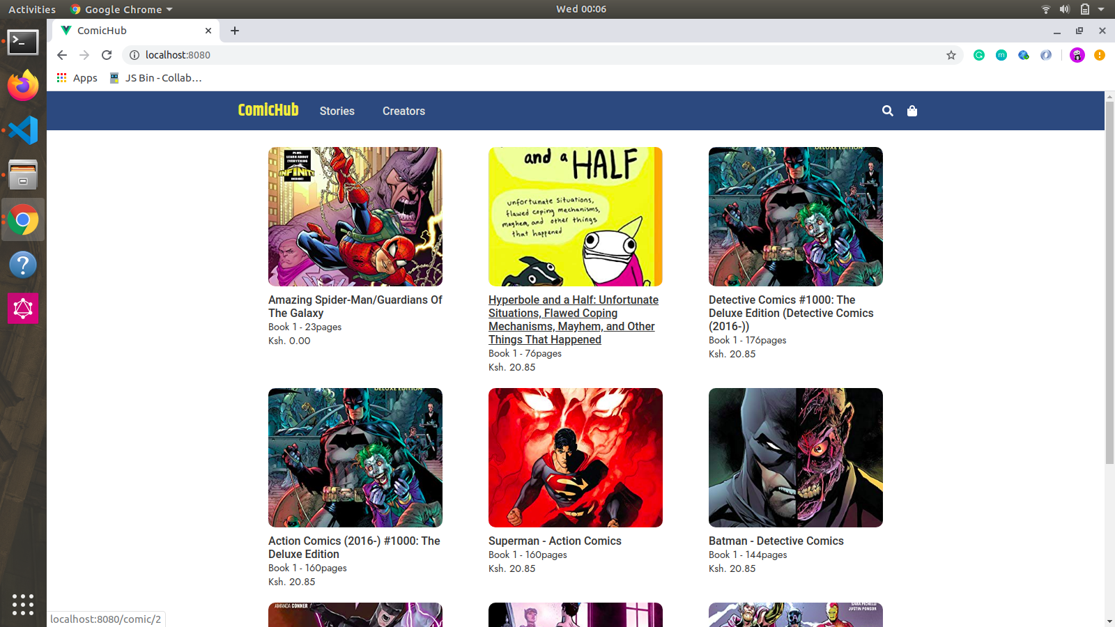Select the ComicHub browser tab
Screen dimensions: 1115x627
pos(136,31)
